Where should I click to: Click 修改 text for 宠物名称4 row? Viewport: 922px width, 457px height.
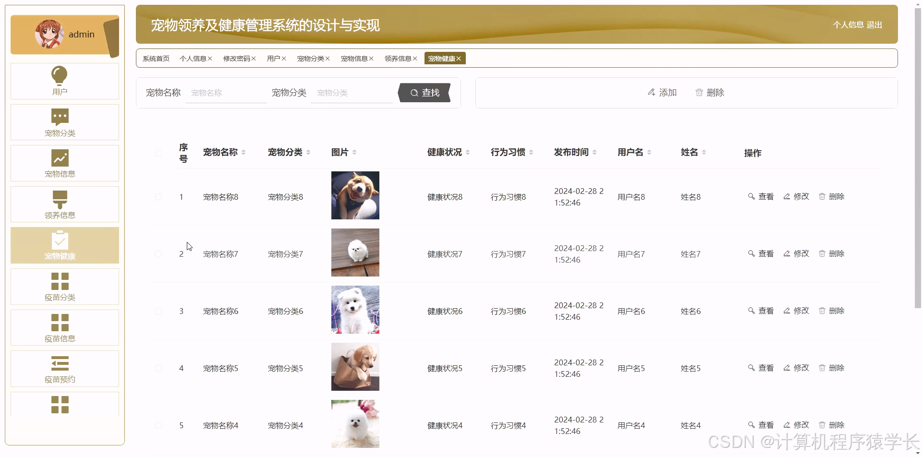coord(801,425)
